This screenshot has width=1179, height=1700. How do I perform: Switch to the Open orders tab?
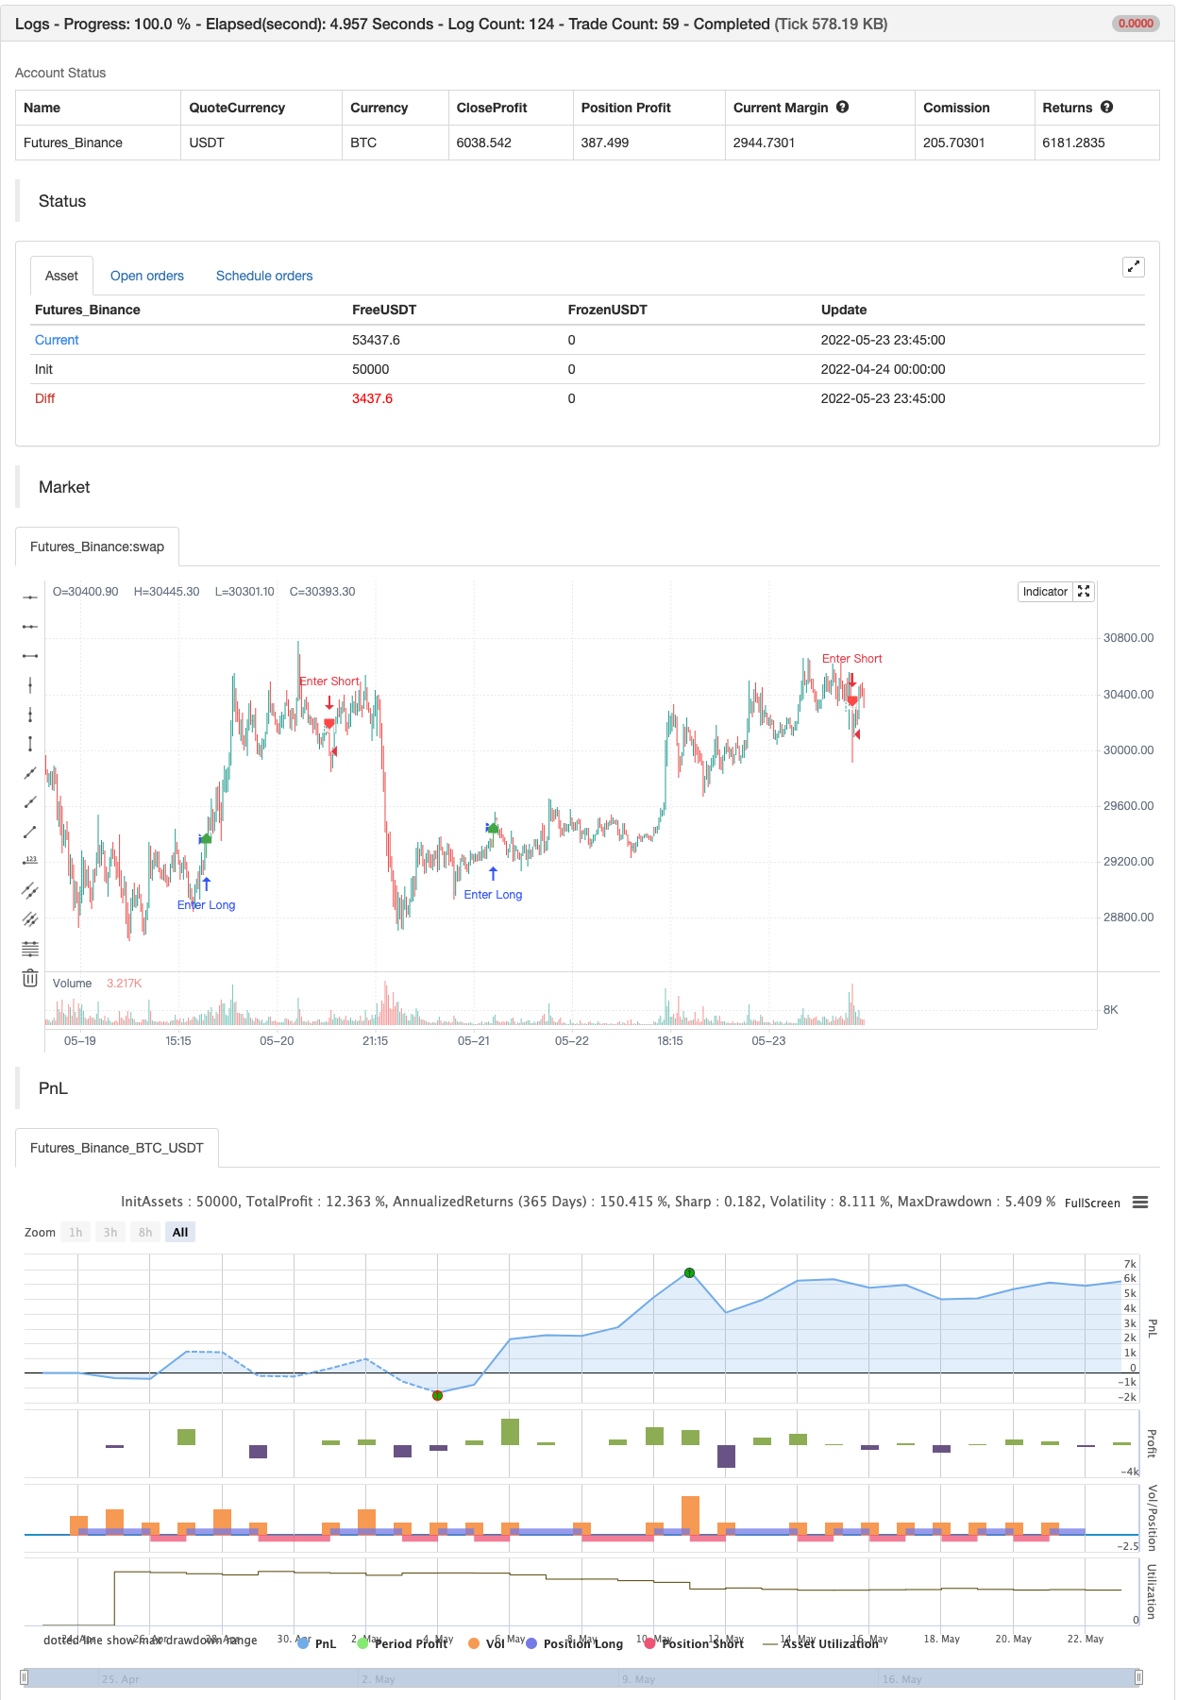(x=147, y=276)
